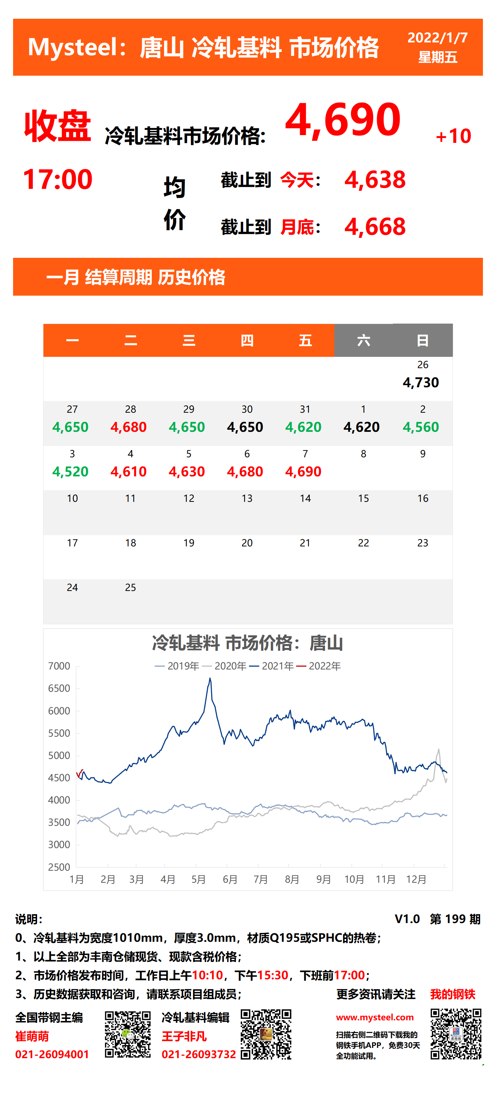
Task: Select the 六 Saturday column header
Action: tap(364, 340)
